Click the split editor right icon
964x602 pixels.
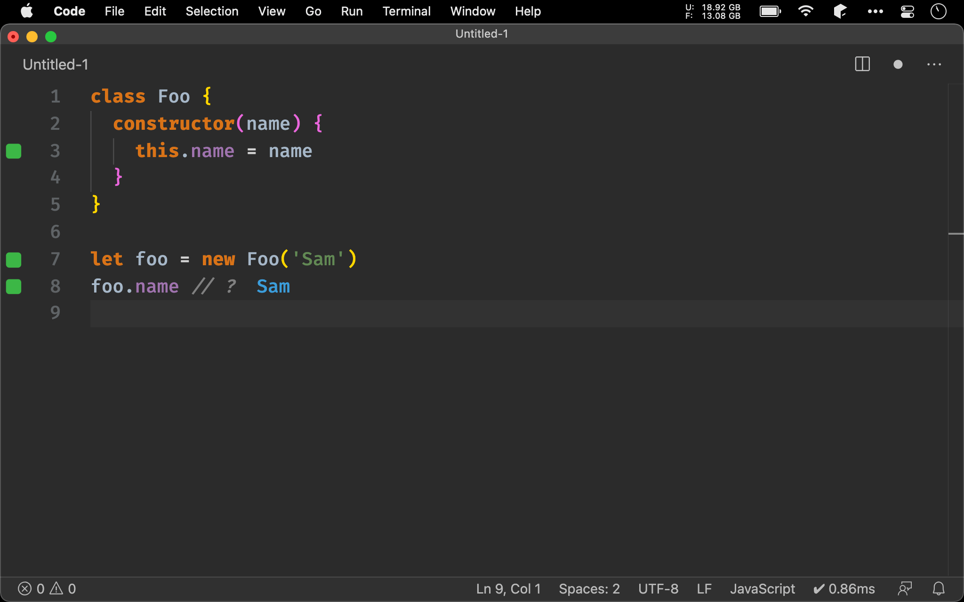862,64
